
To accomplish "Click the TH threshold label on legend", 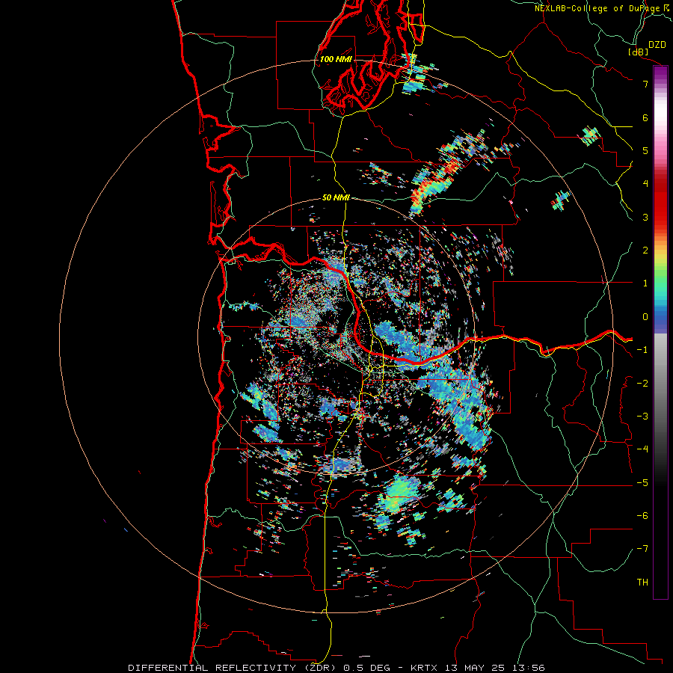I will click(x=642, y=583).
